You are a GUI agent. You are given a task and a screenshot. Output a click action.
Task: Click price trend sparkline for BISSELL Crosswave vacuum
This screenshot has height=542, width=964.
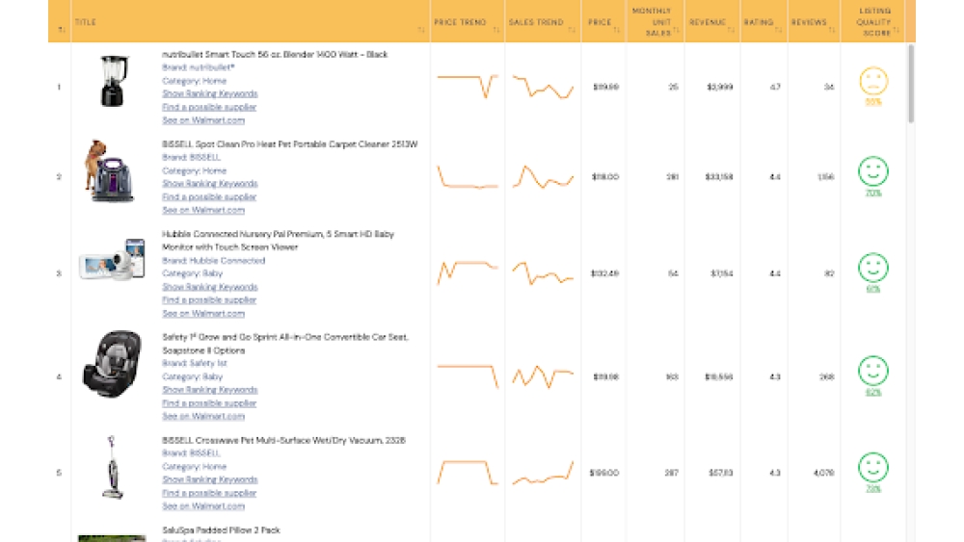pyautogui.click(x=467, y=473)
